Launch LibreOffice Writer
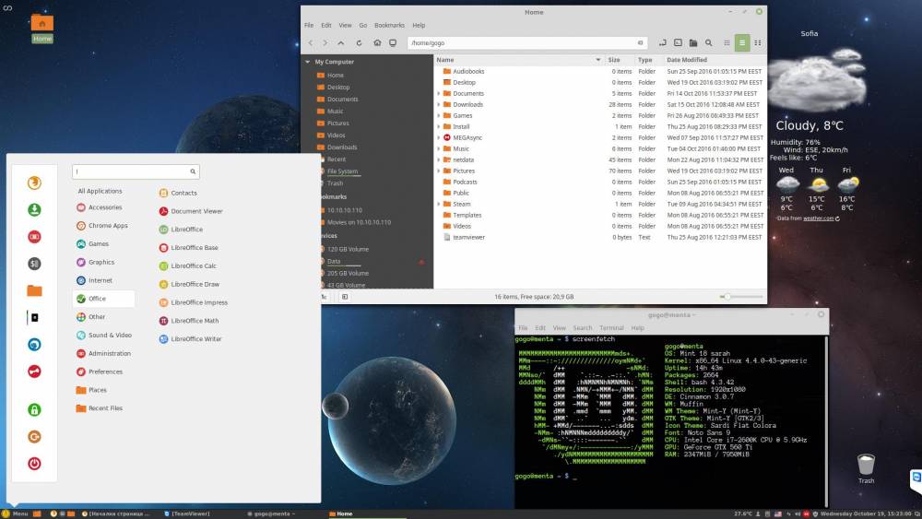This screenshot has width=922, height=519. pos(191,339)
